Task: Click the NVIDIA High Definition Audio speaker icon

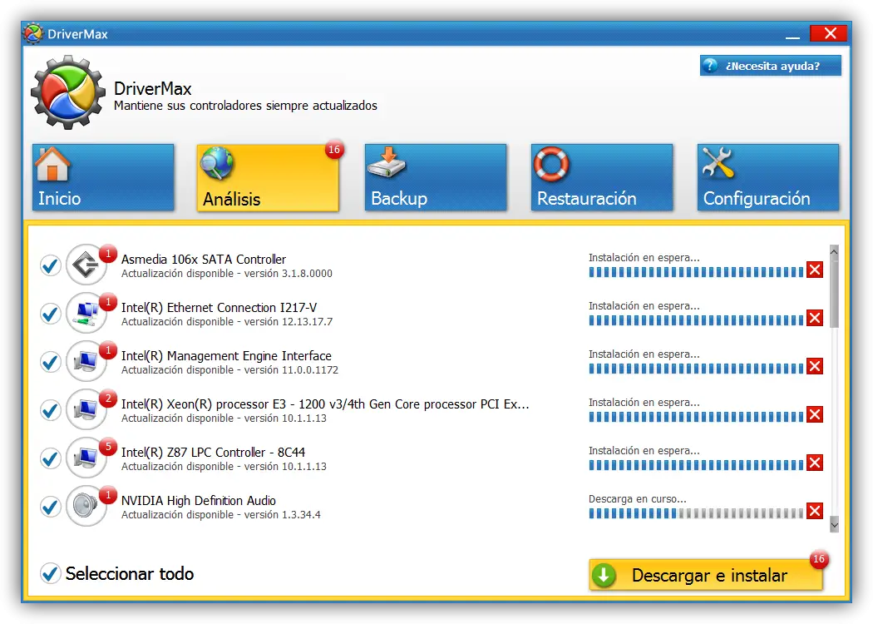Action: 86,506
